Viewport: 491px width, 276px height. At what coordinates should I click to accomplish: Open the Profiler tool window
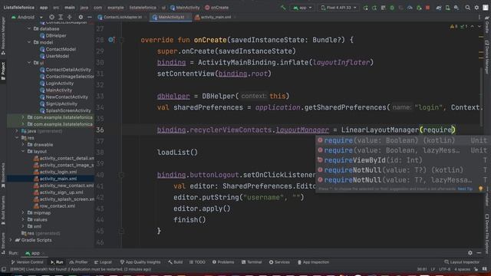[x=78, y=262]
